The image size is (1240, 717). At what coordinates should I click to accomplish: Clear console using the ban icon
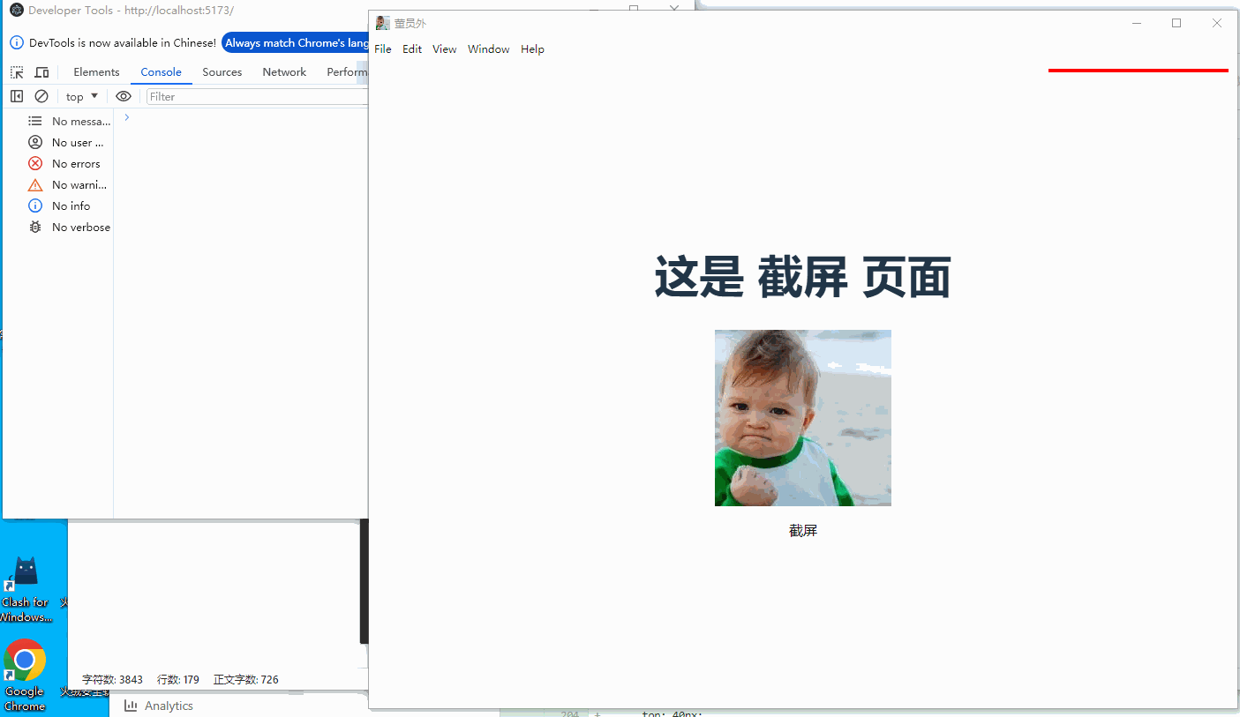click(41, 96)
